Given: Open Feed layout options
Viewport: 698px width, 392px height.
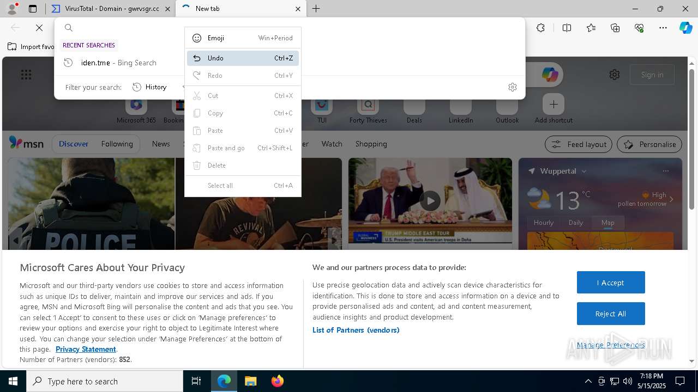Looking at the screenshot, I should [579, 144].
